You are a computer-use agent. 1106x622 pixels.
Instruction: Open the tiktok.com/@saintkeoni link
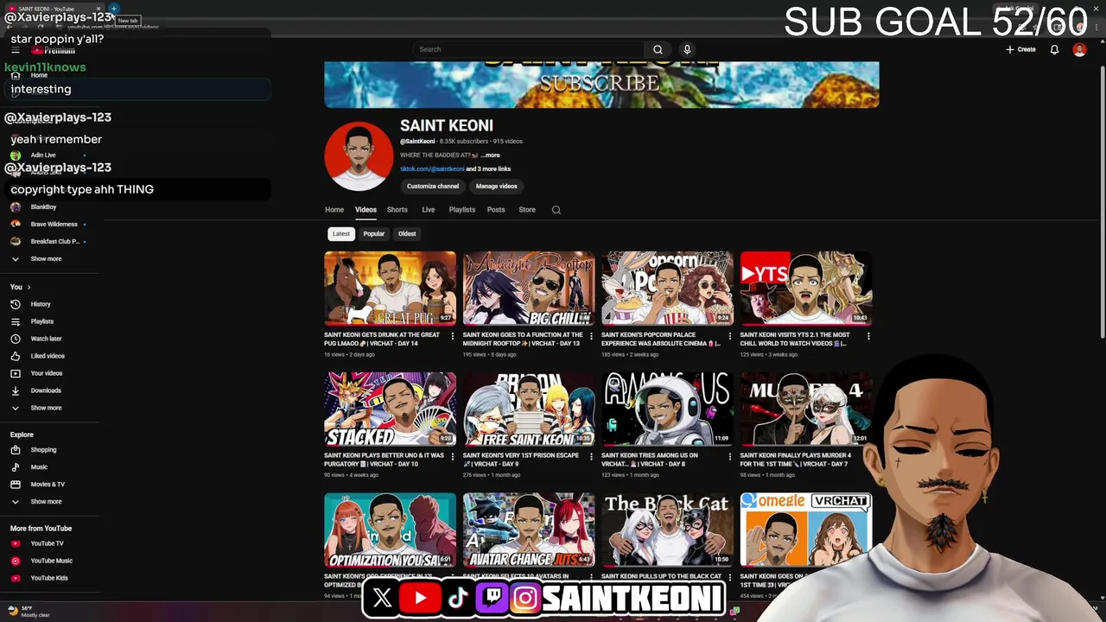click(x=432, y=169)
